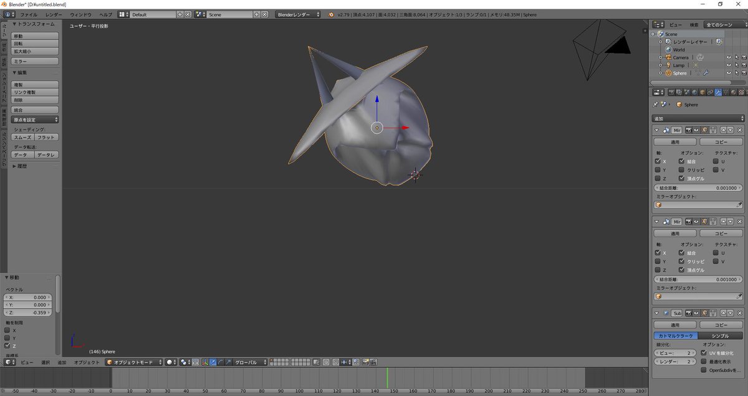
Task: Click the OpenGL render animation clapper icon
Action: tap(373, 362)
